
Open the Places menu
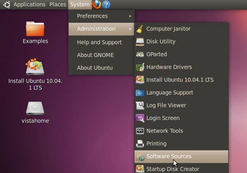pyautogui.click(x=58, y=5)
